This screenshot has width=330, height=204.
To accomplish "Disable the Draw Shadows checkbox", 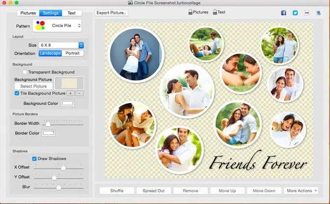I will [34, 158].
